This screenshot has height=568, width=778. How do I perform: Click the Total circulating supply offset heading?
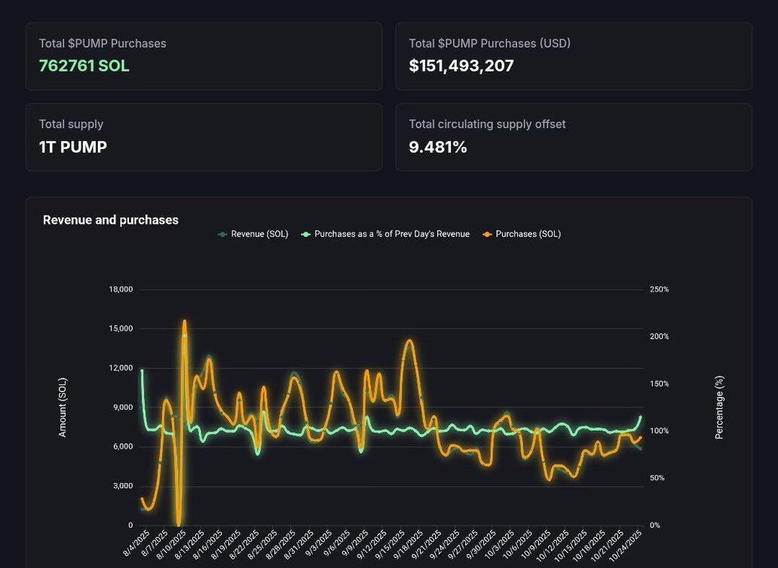coord(486,124)
